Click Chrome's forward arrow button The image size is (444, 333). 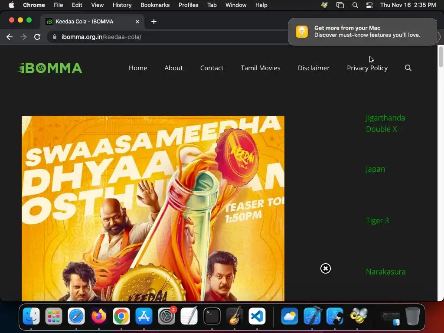(23, 37)
